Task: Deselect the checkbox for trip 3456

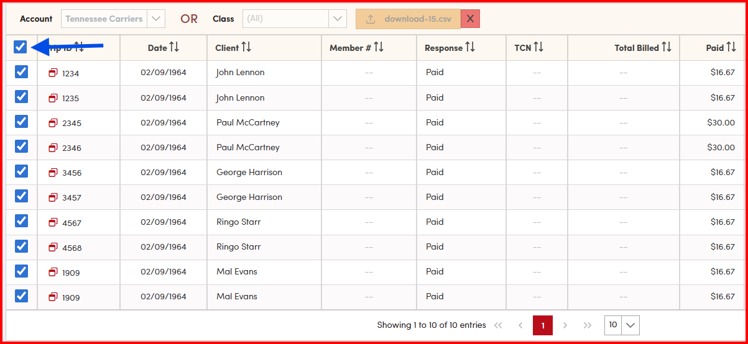Action: pos(22,171)
